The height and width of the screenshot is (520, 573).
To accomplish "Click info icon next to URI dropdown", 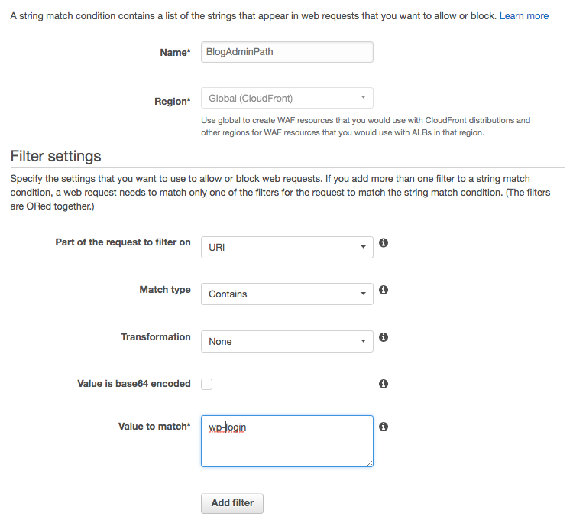I will pos(384,242).
